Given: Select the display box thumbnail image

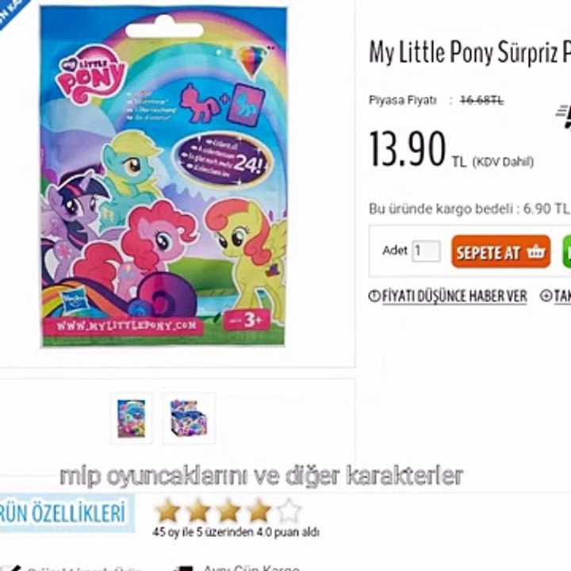Looking at the screenshot, I should pyautogui.click(x=189, y=419).
